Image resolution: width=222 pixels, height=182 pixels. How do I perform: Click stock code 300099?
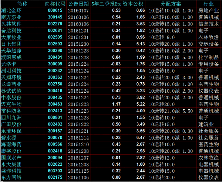click(x=55, y=64)
